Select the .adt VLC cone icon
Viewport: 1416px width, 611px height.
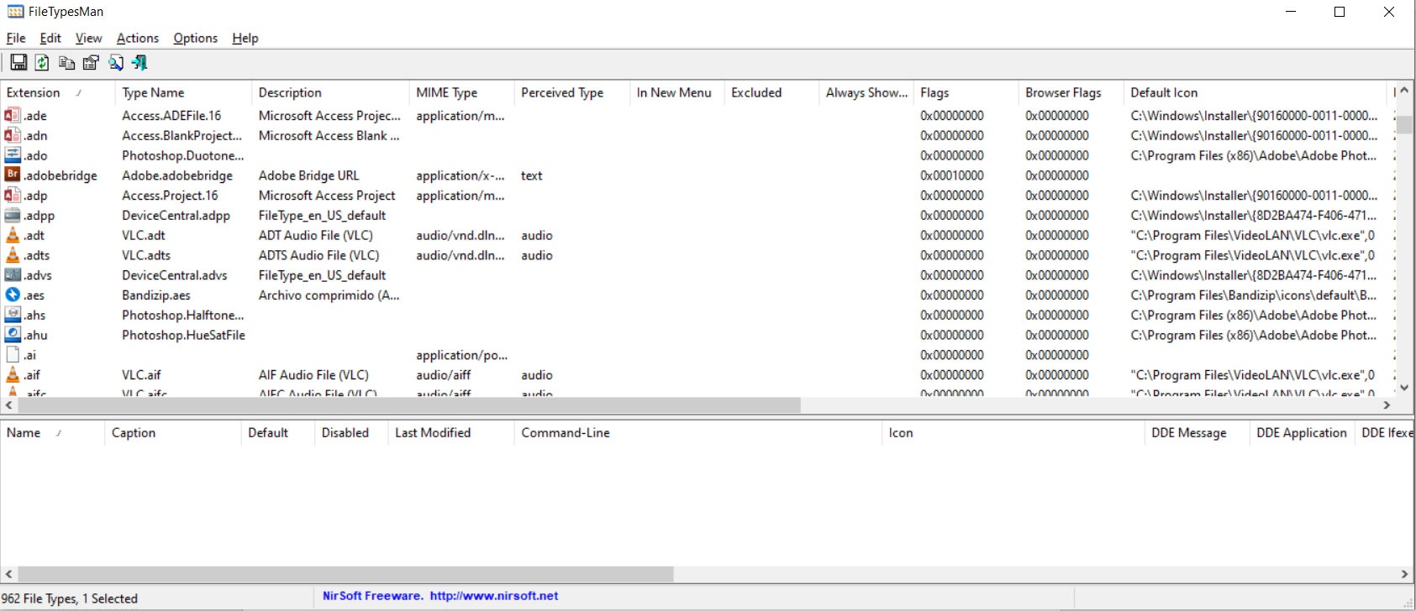click(13, 235)
